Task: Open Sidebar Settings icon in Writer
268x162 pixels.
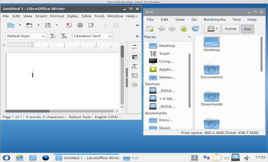Action: (x=134, y=47)
